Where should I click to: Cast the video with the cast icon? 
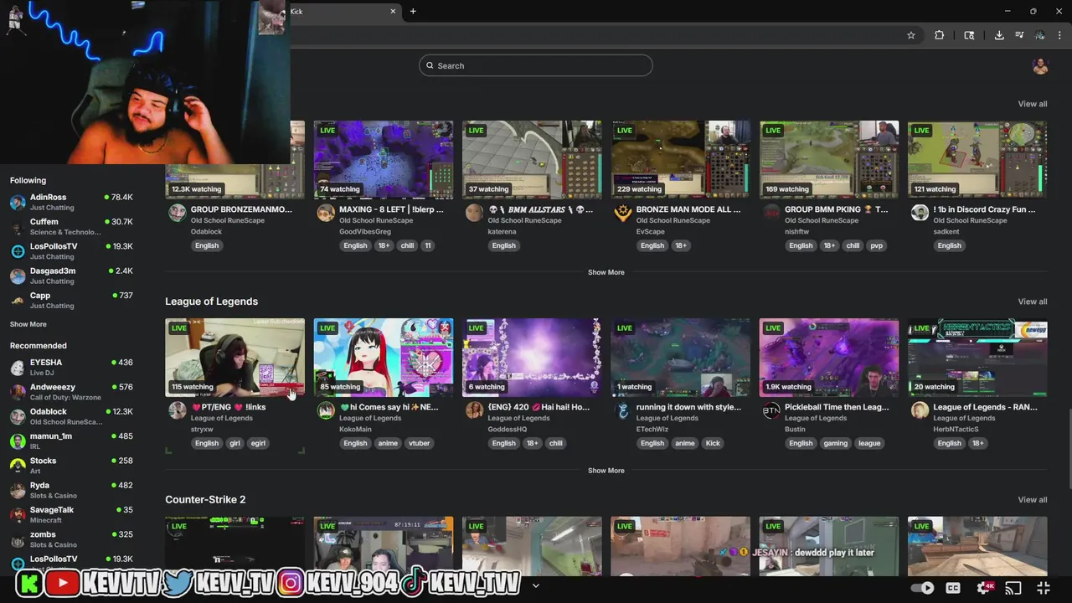click(x=1013, y=588)
